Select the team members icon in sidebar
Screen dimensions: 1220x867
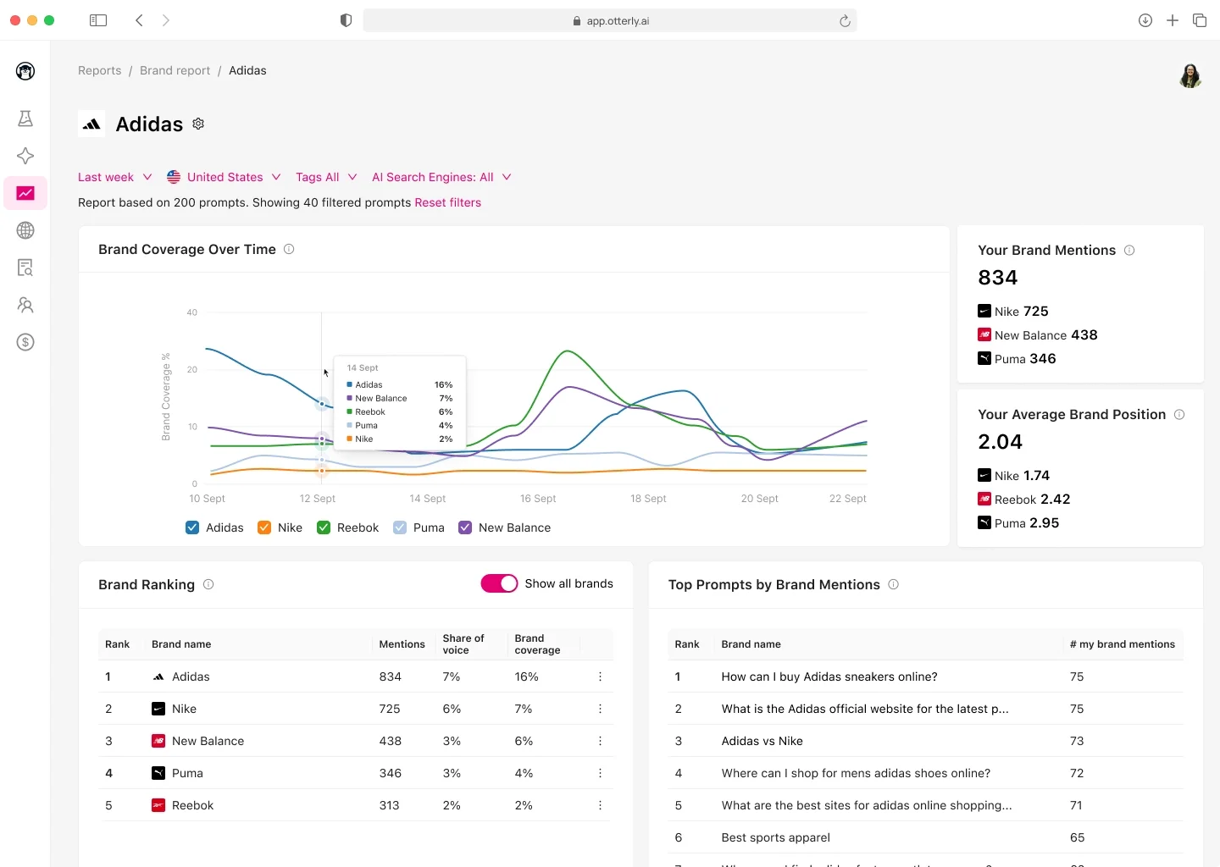click(x=25, y=306)
